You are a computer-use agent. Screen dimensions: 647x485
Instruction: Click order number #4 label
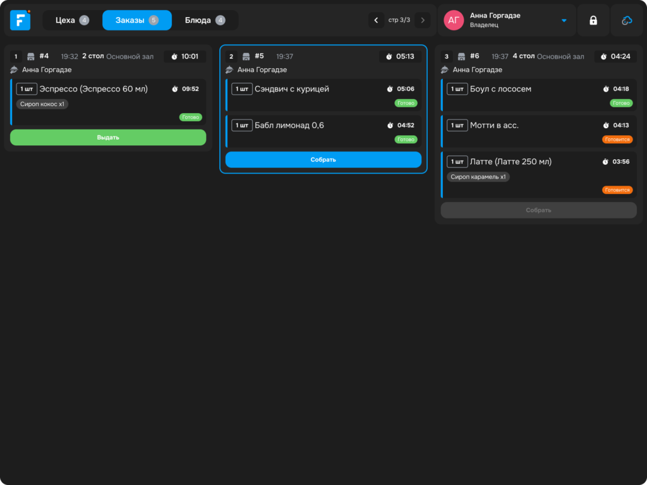click(x=44, y=56)
